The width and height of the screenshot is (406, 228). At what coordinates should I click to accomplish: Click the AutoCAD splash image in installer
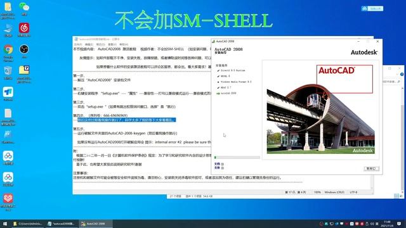point(321,109)
